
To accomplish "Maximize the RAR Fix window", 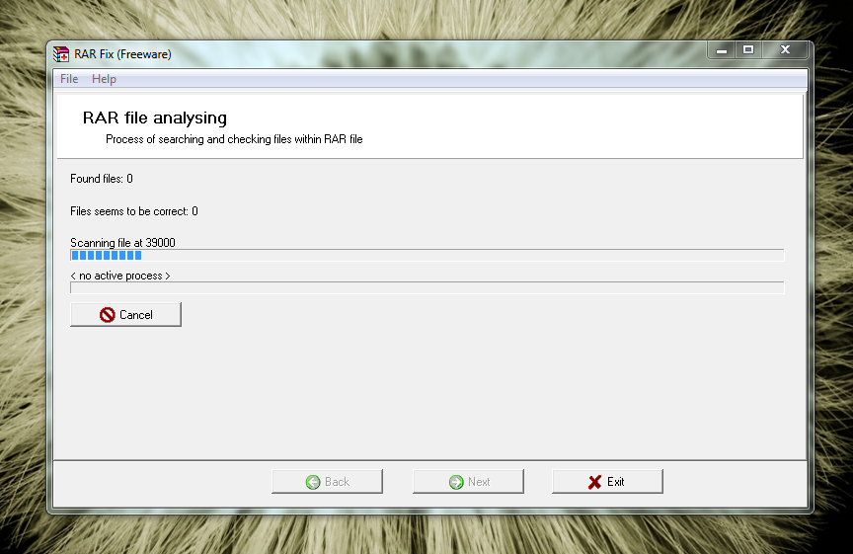I will click(x=748, y=50).
